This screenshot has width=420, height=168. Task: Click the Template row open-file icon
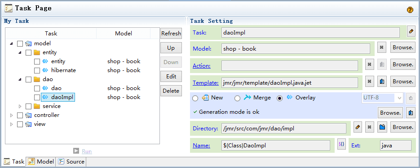382,82
